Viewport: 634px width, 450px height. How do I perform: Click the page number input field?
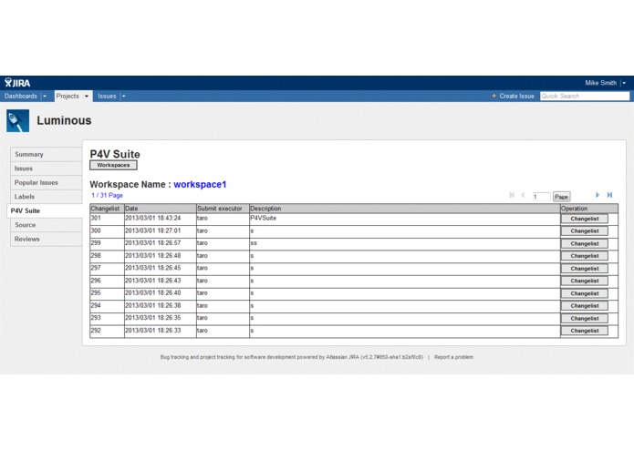[541, 197]
